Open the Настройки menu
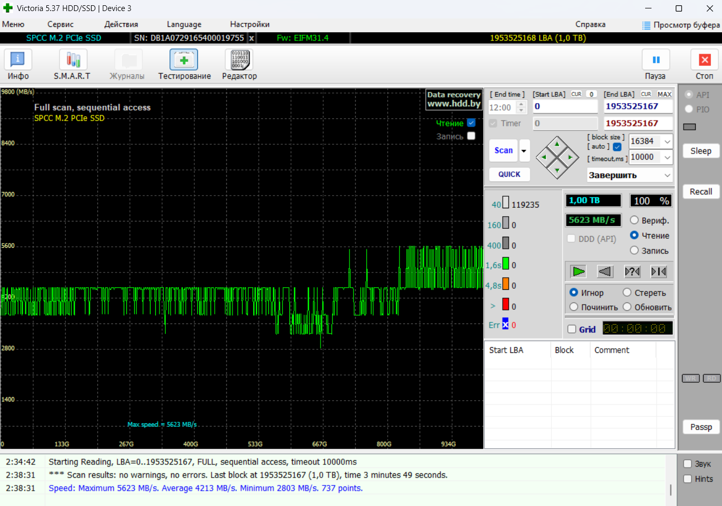The image size is (722, 506). (249, 24)
